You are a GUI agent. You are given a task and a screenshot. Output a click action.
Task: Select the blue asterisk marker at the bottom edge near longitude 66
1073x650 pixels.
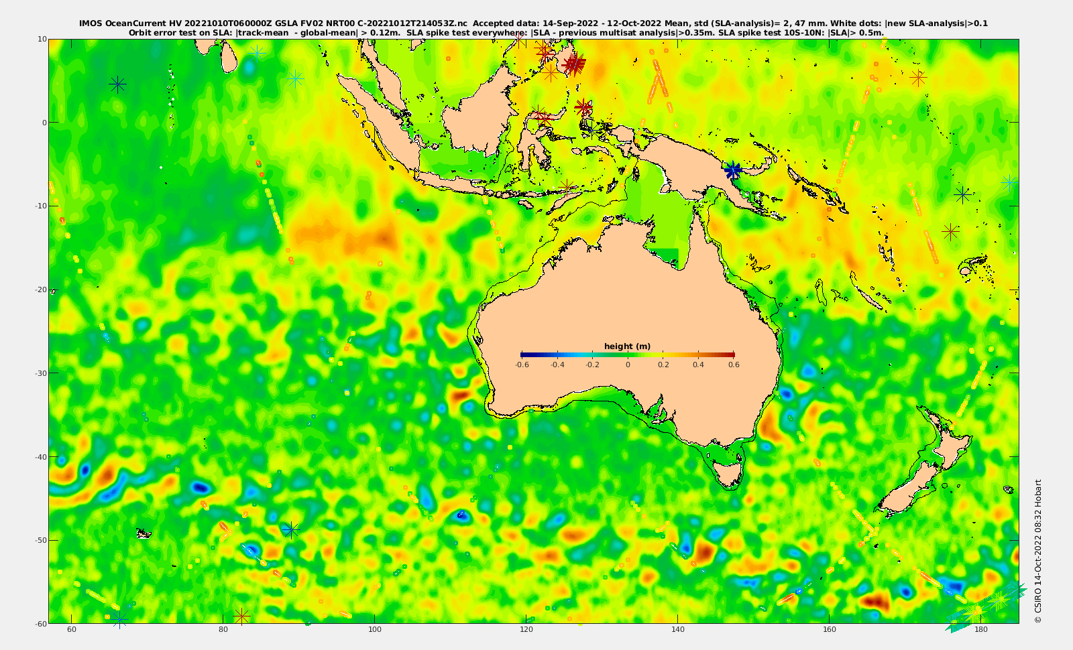click(x=119, y=619)
